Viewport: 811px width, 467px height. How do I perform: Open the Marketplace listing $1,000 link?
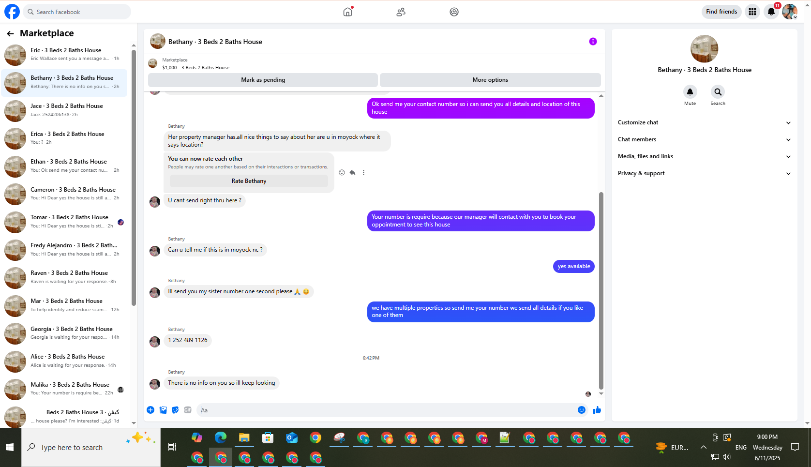[196, 68]
